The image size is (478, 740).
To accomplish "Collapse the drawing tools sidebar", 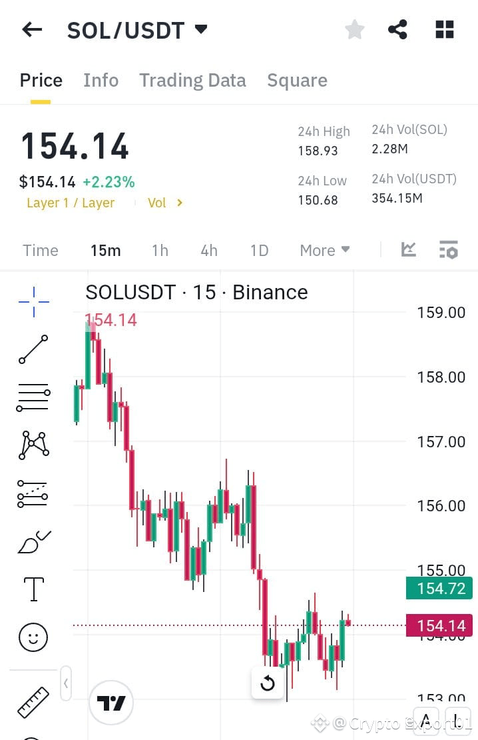I will point(66,683).
